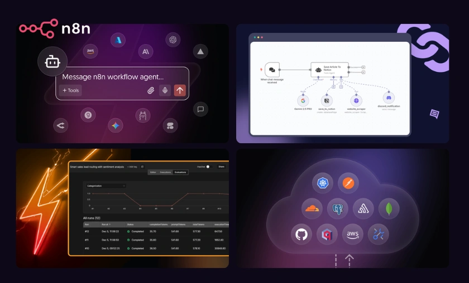Select the aws icon near the robot avatar
Image resolution: width=469 pixels, height=283 pixels.
coord(90,51)
